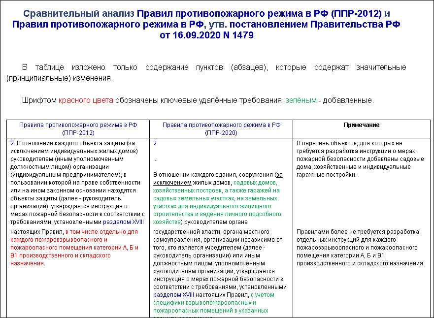The image size is (434, 318).
Task: Click the ellipsis '...' in the ППР-2020 column
Action: (x=156, y=159)
